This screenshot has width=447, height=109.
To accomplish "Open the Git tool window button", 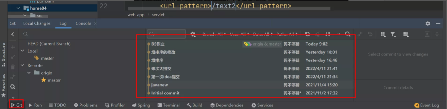I will [x=16, y=105].
